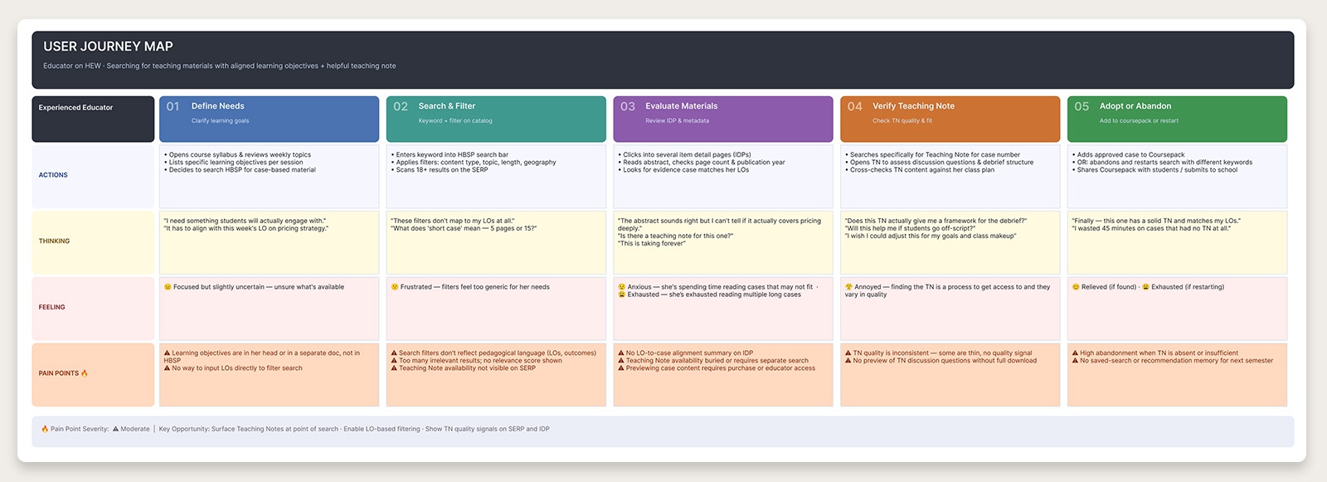Click the emoji beside 'Exhausted — she's exhausted reading'
1327x482 pixels.
(x=621, y=295)
